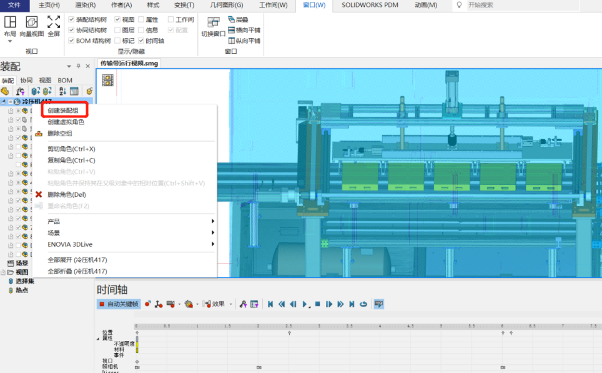The image size is (602, 373).
Task: Select the 传输带运行视频.smg document tab
Action: pyautogui.click(x=129, y=63)
